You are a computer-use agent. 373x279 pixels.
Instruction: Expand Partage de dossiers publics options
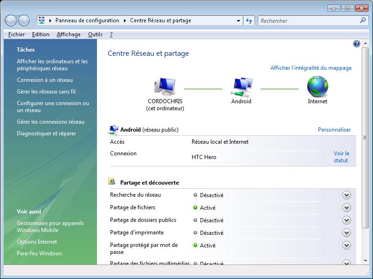point(346,220)
